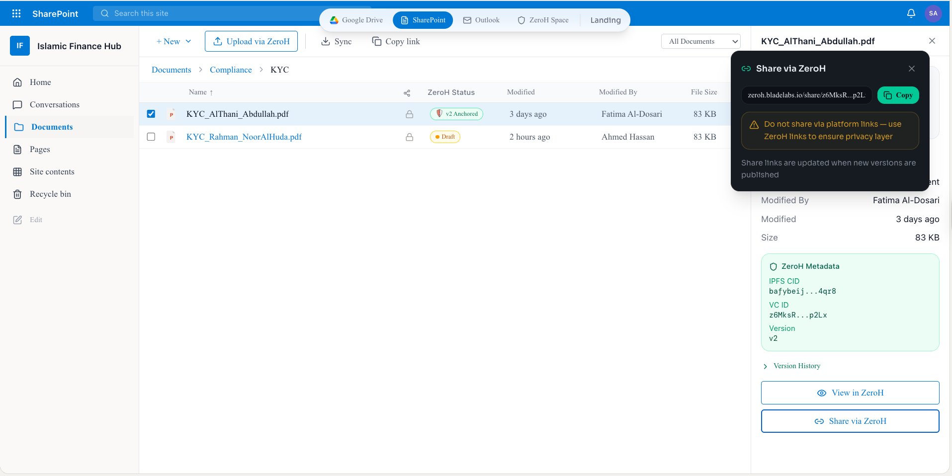952x476 pixels.
Task: Click the sharing column header icon
Action: point(407,93)
